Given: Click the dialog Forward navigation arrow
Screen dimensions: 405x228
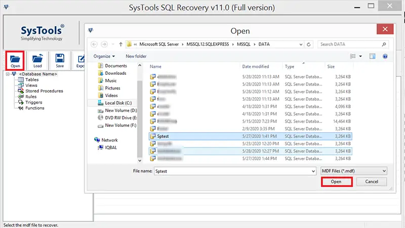Looking at the screenshot, I should tap(104, 44).
